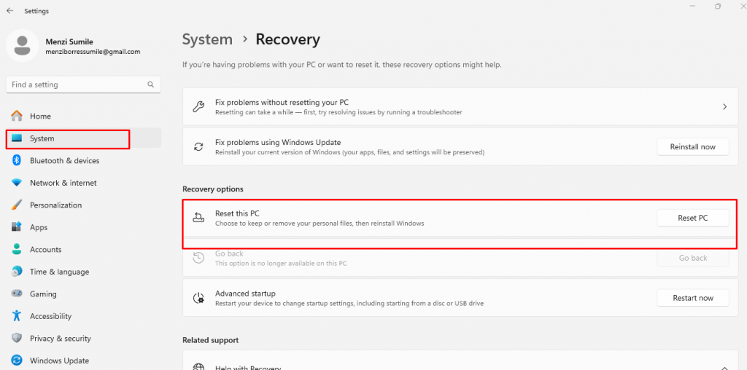The height and width of the screenshot is (370, 747).
Task: Click the Restart now button
Action: pos(693,298)
